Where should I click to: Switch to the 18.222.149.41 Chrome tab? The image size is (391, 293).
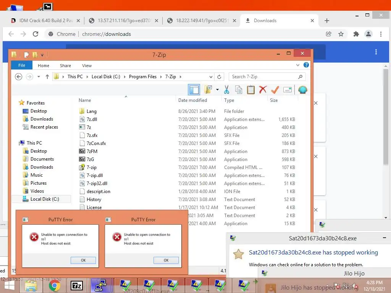202,21
